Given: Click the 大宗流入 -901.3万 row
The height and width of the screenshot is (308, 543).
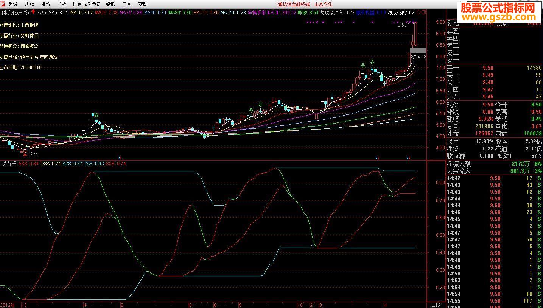Looking at the screenshot, I should (x=494, y=171).
